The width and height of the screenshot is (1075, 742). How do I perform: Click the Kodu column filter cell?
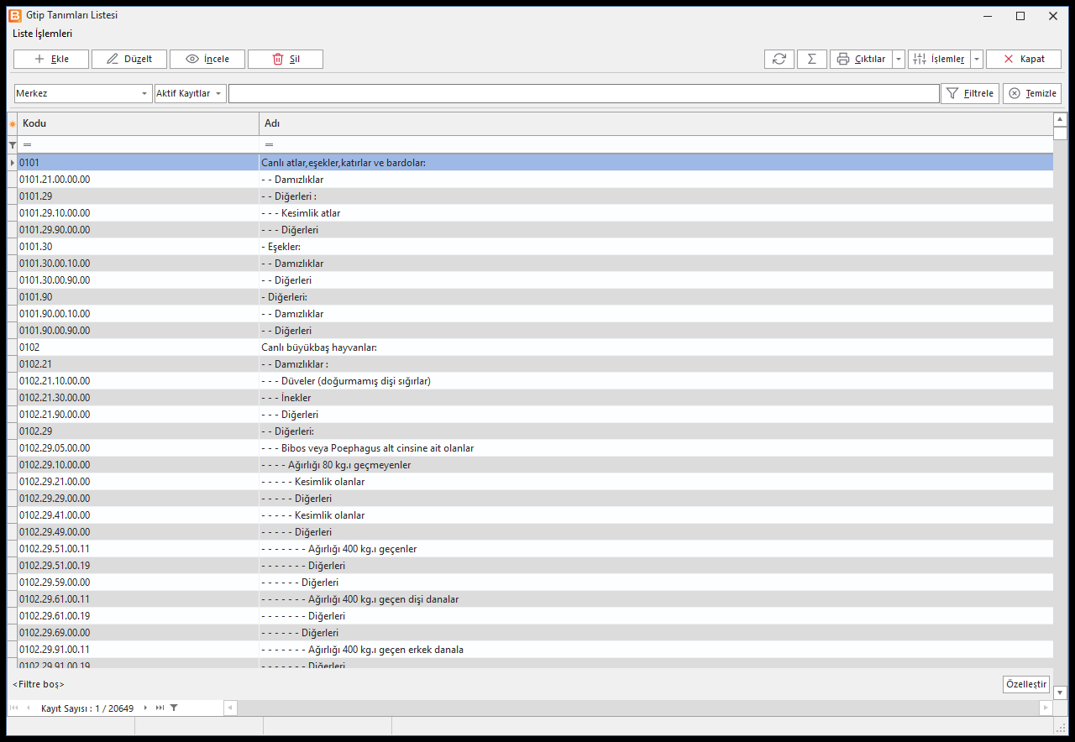click(x=138, y=145)
